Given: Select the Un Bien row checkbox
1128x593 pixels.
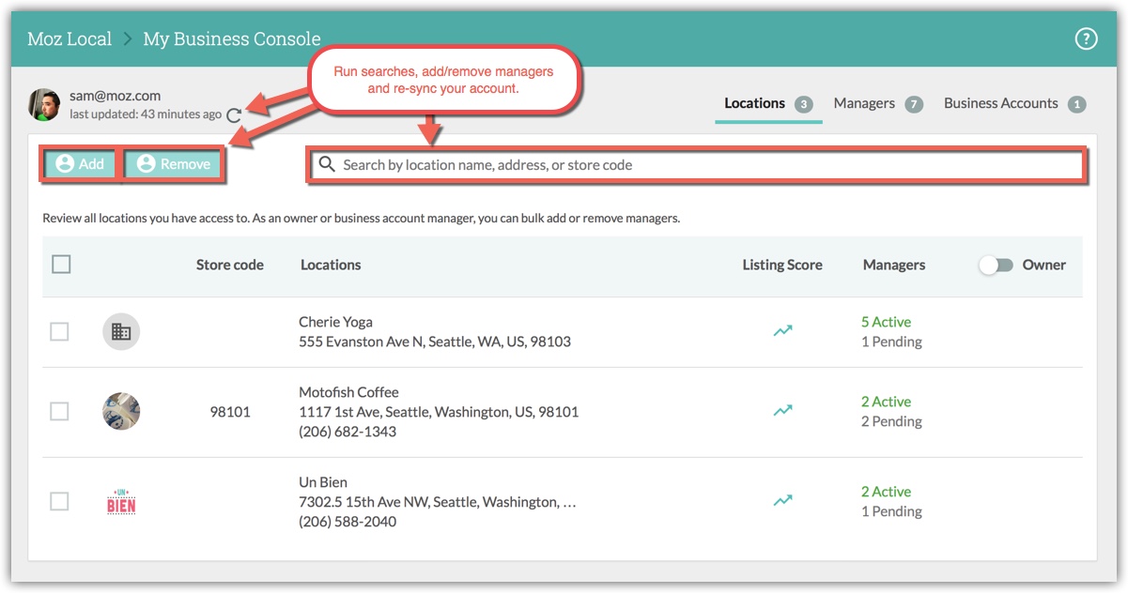Looking at the screenshot, I should 59,501.
